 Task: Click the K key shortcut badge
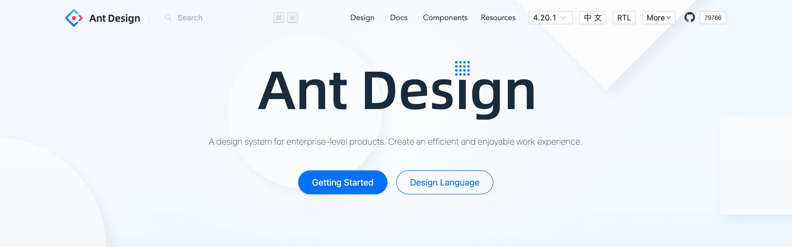click(x=293, y=18)
